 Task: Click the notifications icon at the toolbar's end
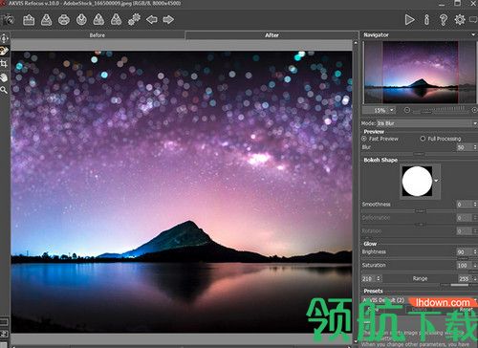click(x=473, y=20)
